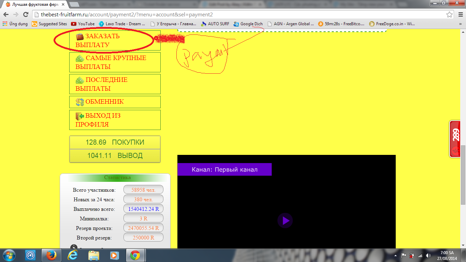The image size is (466, 262).
Task: Open the FreeDoge.co.in bookmark
Action: pyautogui.click(x=392, y=24)
